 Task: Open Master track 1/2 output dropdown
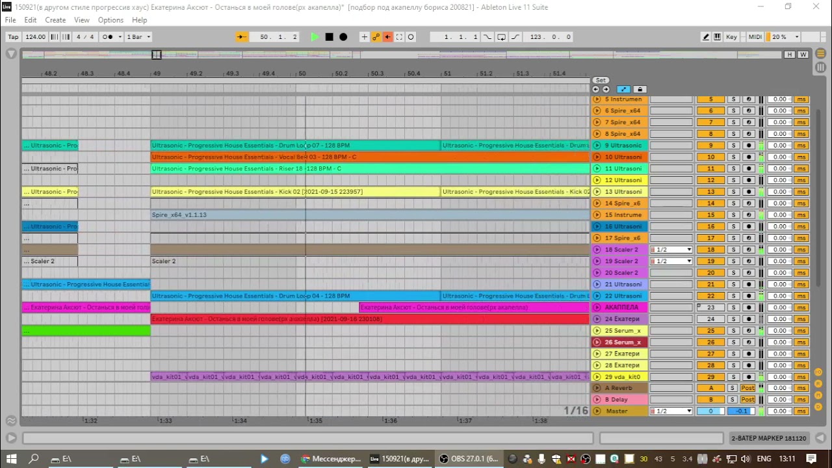pyautogui.click(x=671, y=411)
